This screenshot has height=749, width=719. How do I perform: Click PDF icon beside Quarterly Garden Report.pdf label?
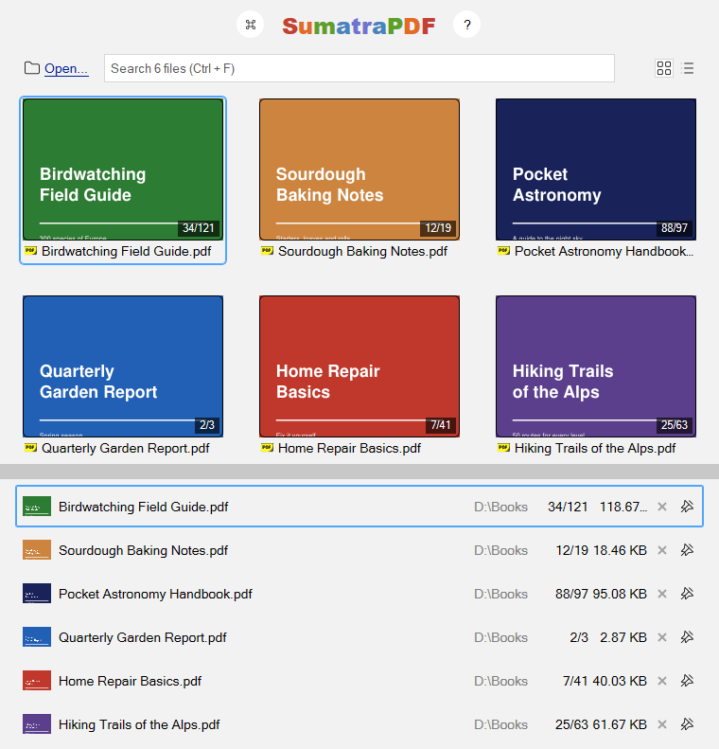30,448
